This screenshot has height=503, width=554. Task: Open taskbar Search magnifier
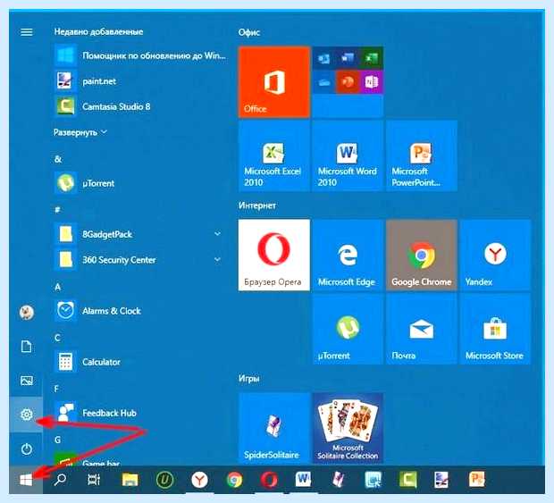[x=60, y=480]
